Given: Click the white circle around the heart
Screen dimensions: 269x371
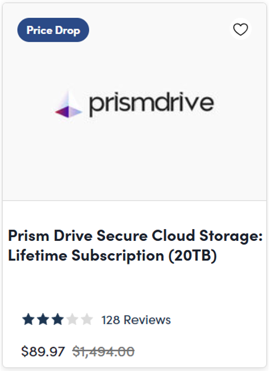Looking at the screenshot, I should [x=241, y=30].
